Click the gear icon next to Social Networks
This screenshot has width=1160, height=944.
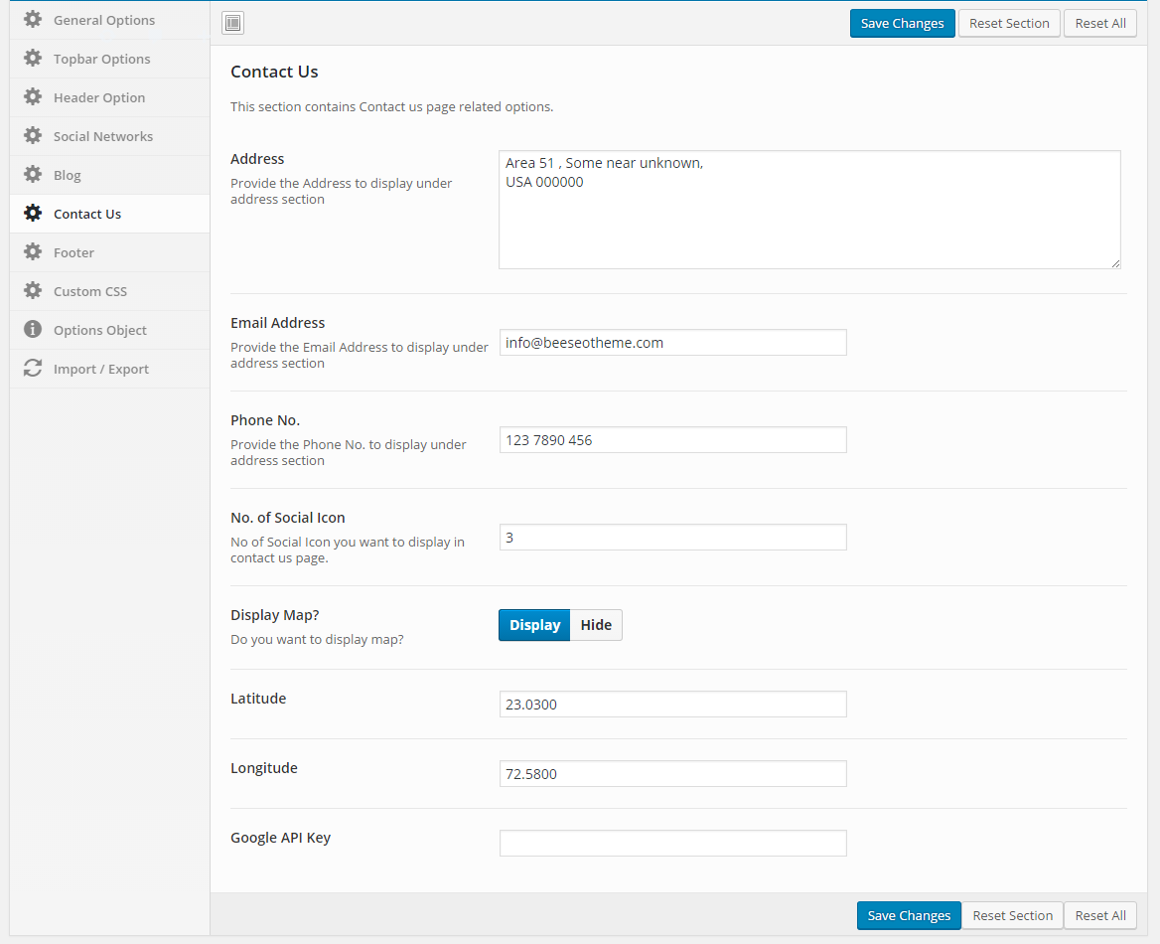coord(33,136)
